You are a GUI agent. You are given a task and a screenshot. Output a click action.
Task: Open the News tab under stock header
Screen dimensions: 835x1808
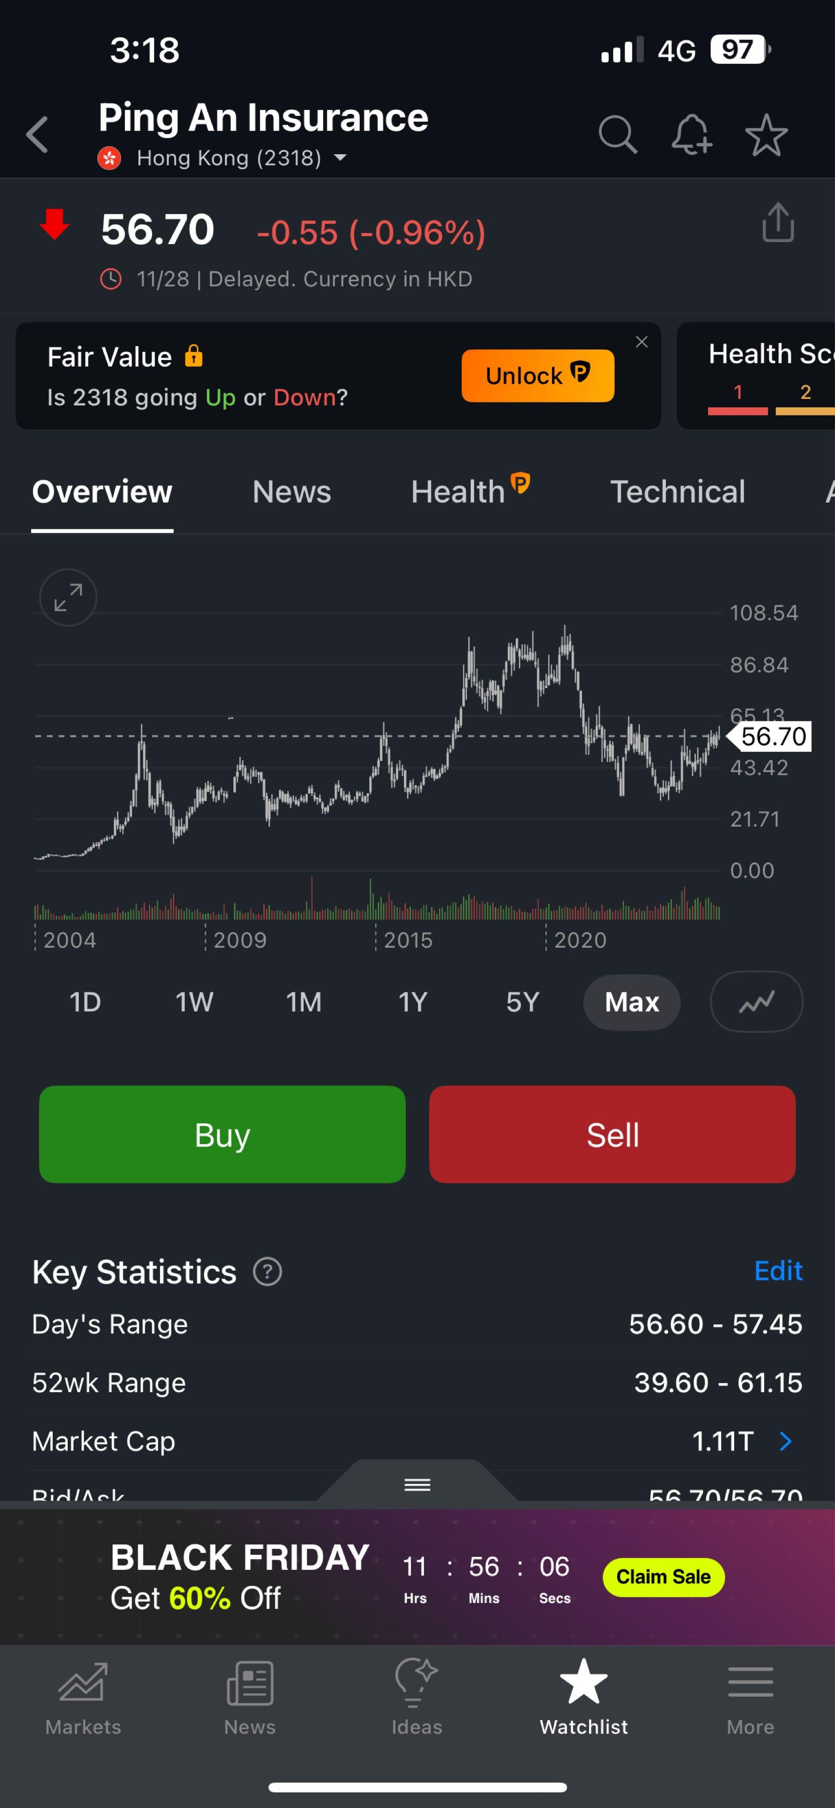[292, 492]
